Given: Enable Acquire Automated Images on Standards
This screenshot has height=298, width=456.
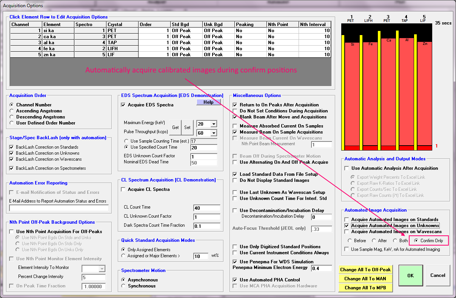Looking at the screenshot, I should [347, 220].
